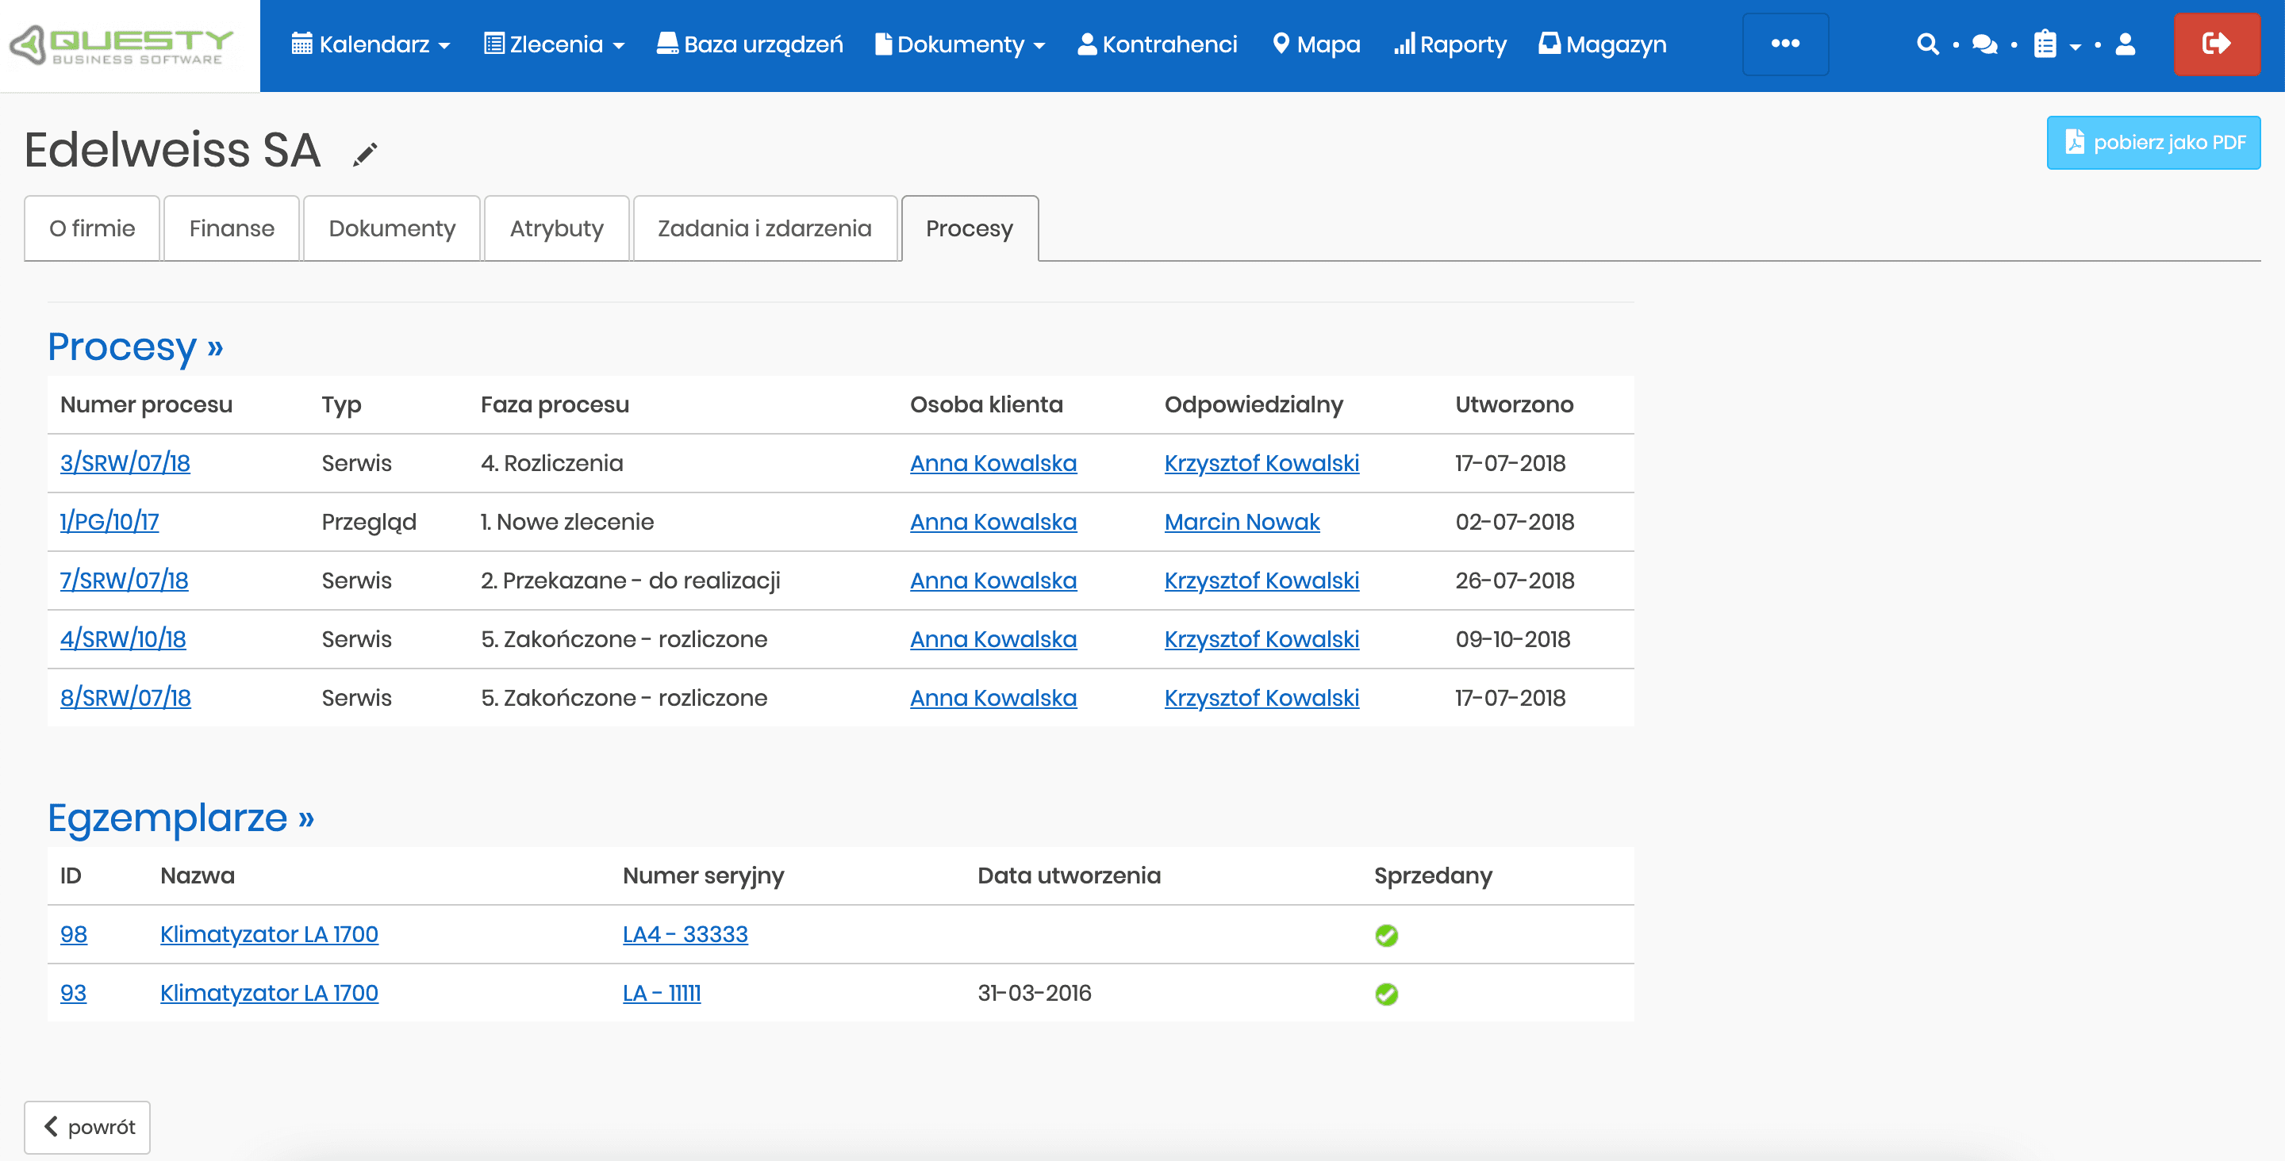Open process 3/SRW/07/18
Viewport: 2285px width, 1161px height.
point(125,462)
